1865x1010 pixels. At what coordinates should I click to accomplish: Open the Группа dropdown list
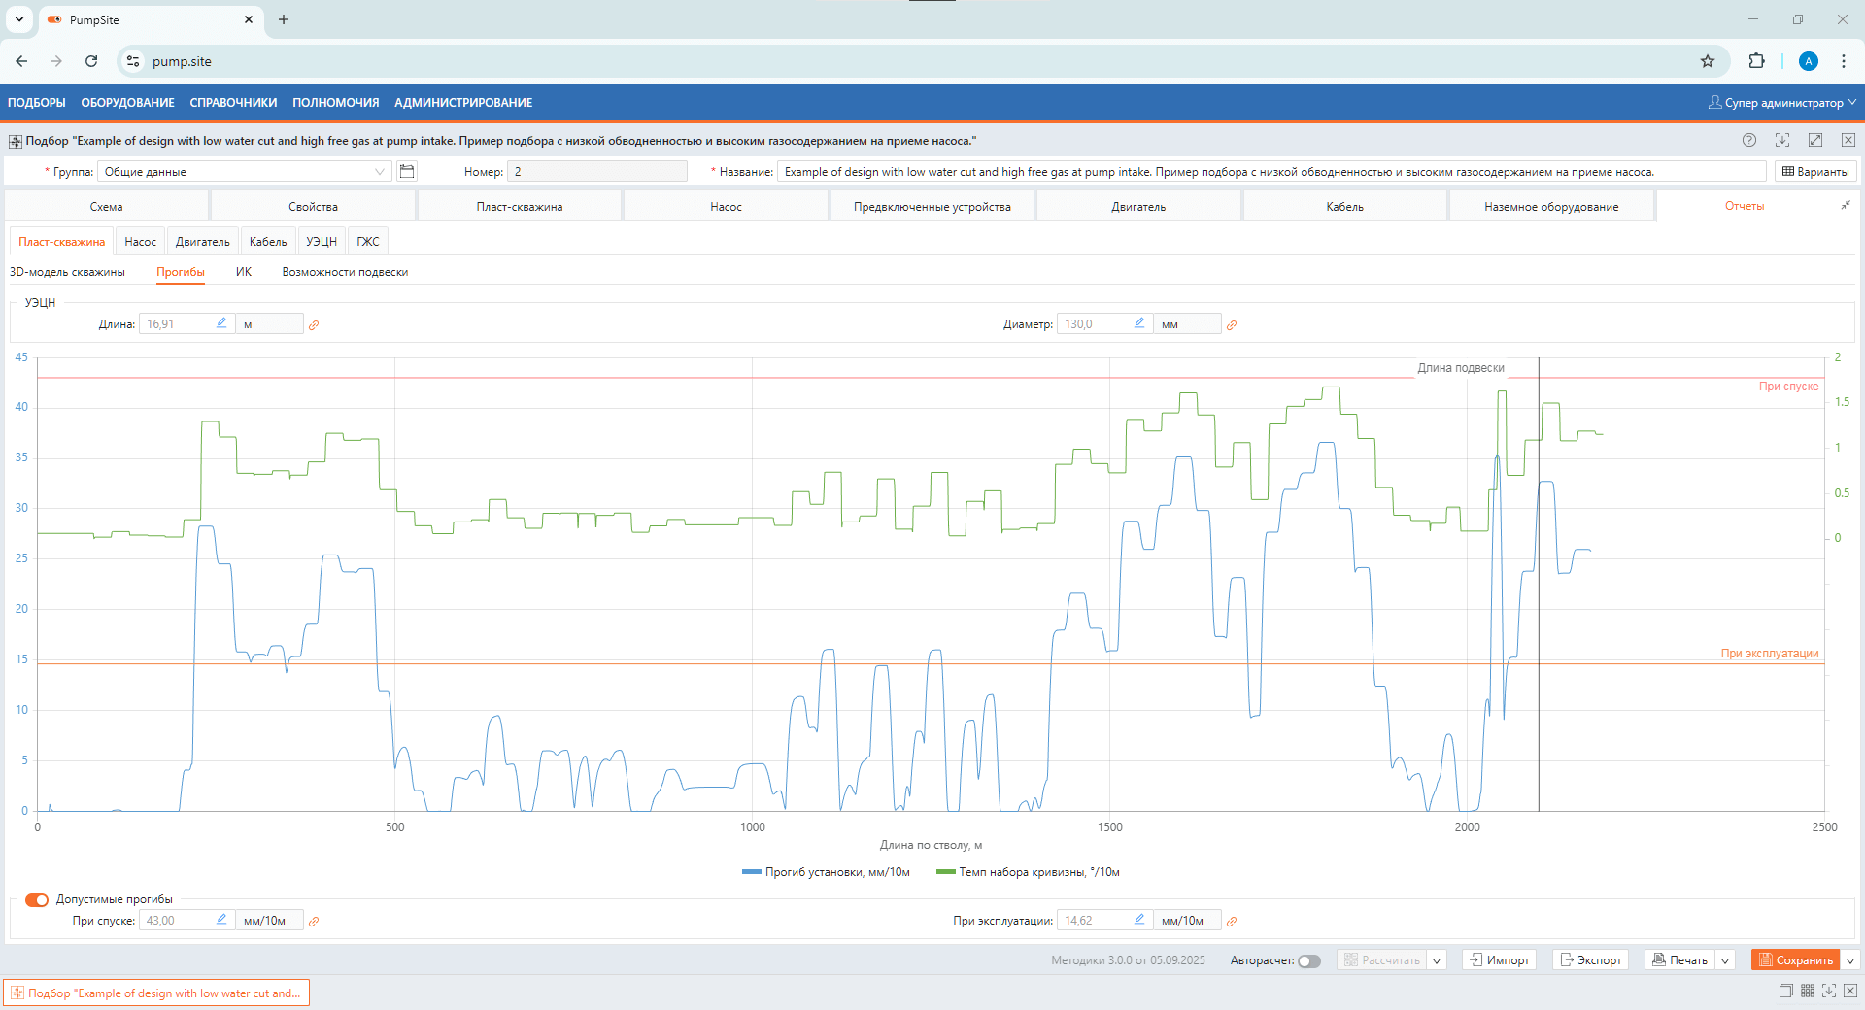tap(379, 172)
